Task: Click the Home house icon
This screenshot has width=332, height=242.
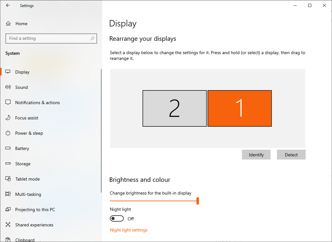Action: [8, 24]
